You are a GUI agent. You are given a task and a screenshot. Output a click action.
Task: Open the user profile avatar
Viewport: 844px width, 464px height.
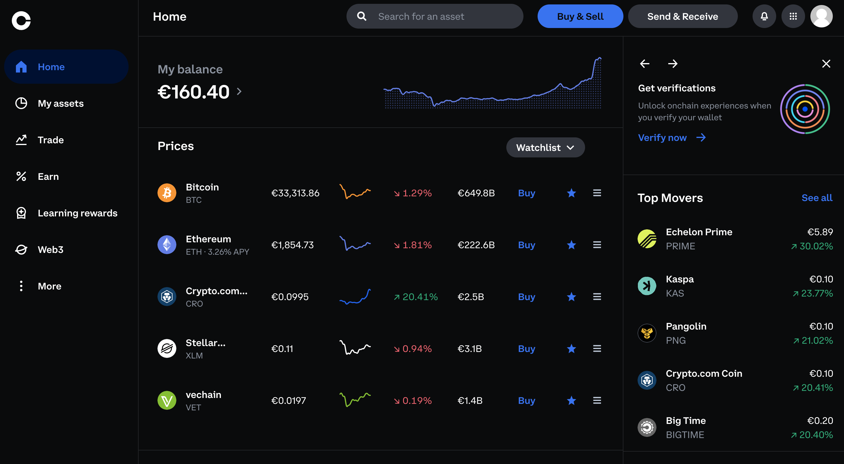[x=821, y=17]
